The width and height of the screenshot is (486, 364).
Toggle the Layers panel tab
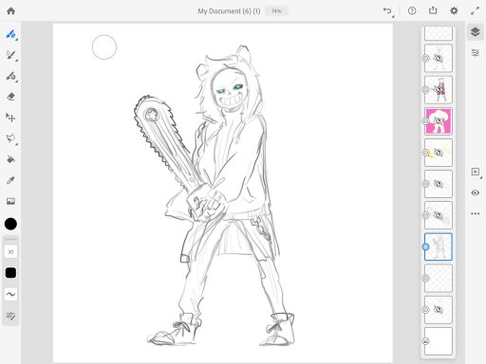pos(475,32)
